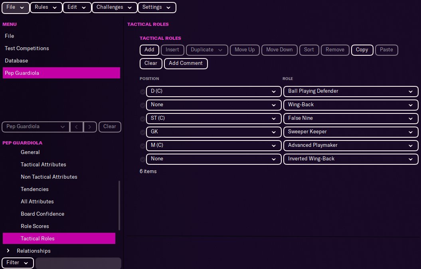The height and width of the screenshot is (269, 421).
Task: Click the Paste button
Action: tap(386, 50)
